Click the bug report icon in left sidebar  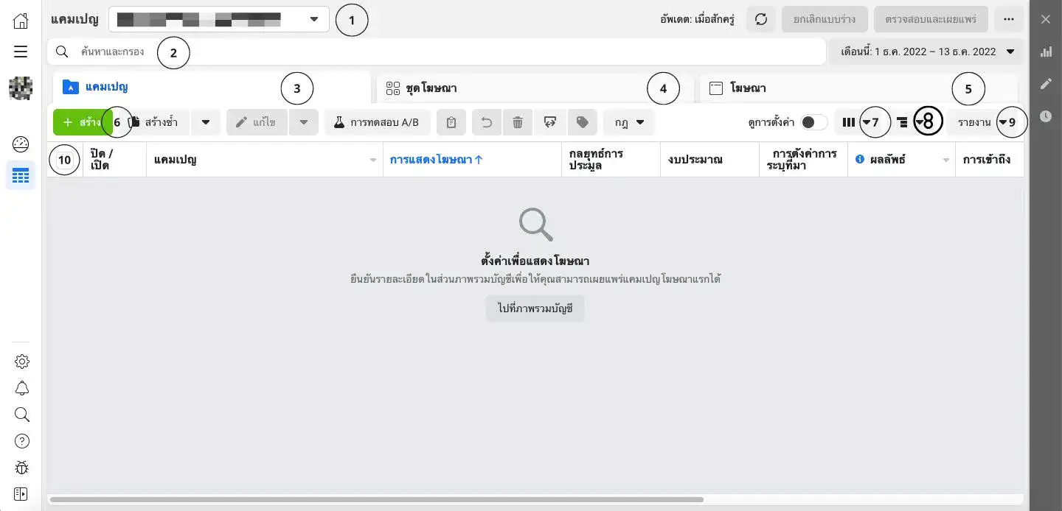[21, 468]
